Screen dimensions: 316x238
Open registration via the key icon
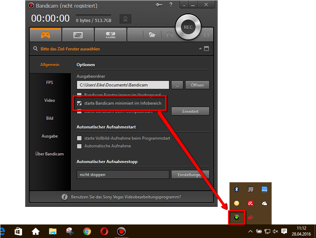pyautogui.click(x=159, y=5)
